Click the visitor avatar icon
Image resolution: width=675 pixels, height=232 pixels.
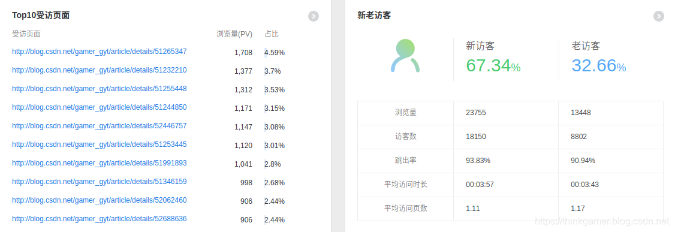pyautogui.click(x=405, y=56)
